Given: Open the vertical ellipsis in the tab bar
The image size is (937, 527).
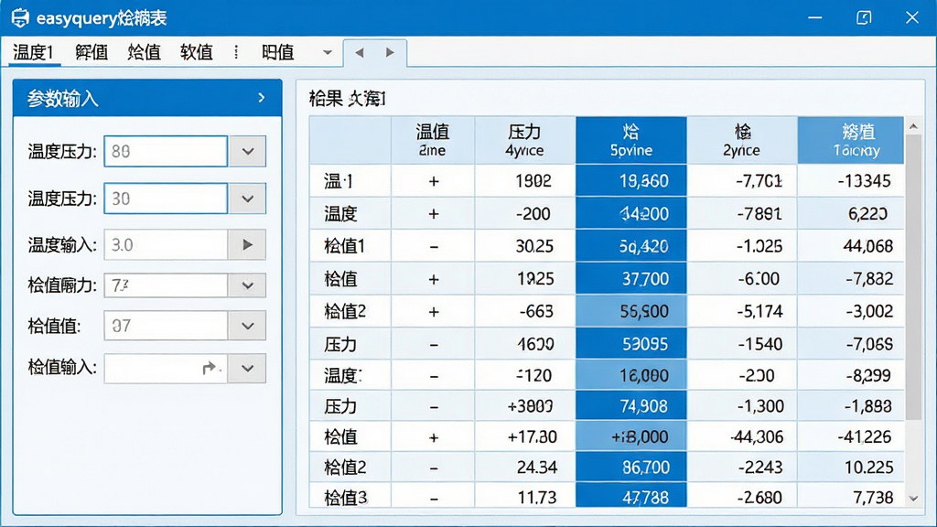Looking at the screenshot, I should (237, 52).
